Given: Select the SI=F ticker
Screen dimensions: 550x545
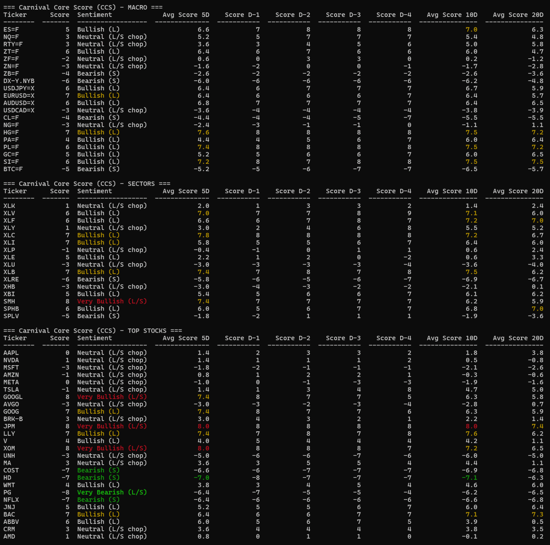Looking at the screenshot, I should coord(11,161).
